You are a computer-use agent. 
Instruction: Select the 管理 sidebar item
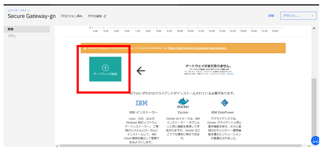pos(27,29)
